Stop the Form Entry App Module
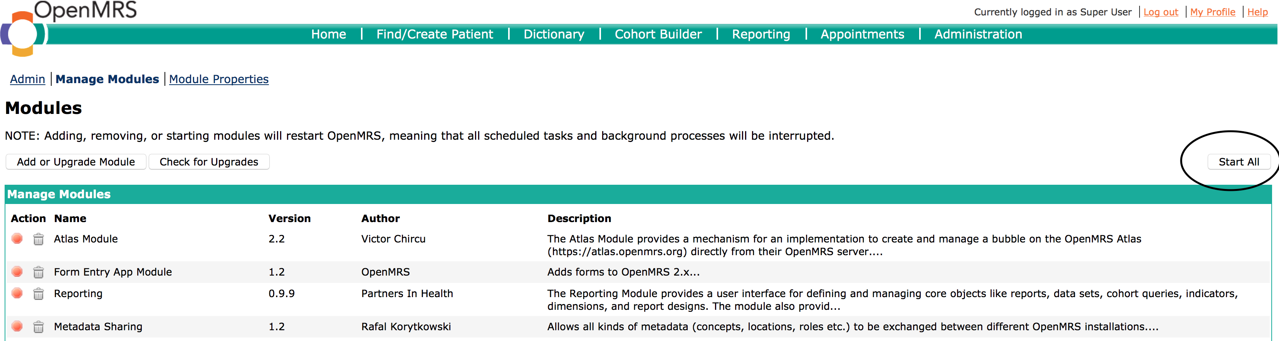1279x341 pixels. [x=17, y=271]
